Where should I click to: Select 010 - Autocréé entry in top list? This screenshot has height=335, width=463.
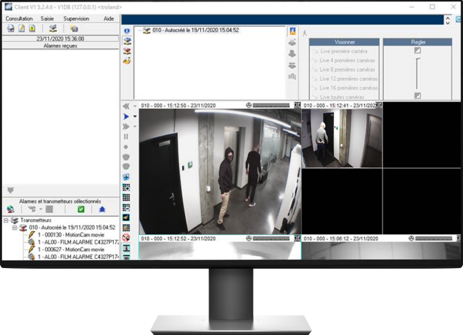196,30
